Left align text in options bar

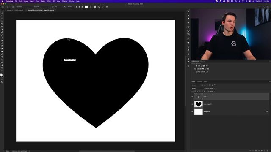[77, 7]
